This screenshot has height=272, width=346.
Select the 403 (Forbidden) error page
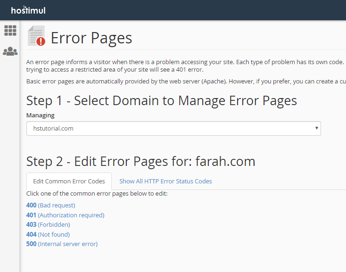[x=48, y=225]
